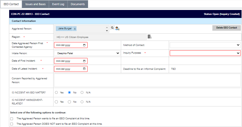Focus the Date Aggrieved Person First Contacted field
This screenshot has width=242, height=127.
(71, 45)
